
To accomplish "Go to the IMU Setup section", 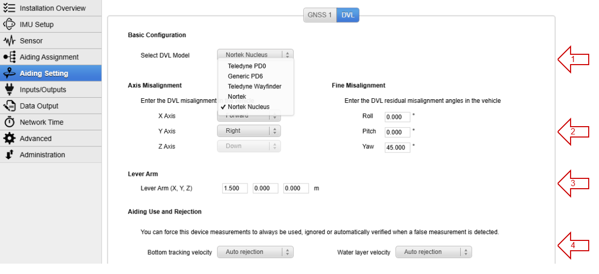I will pyautogui.click(x=51, y=24).
